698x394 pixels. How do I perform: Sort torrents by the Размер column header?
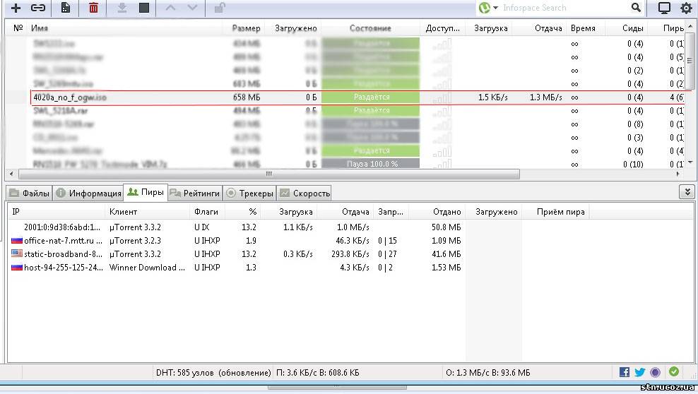click(246, 28)
